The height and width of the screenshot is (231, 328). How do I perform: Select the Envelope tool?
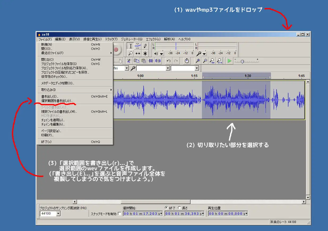[138, 46]
